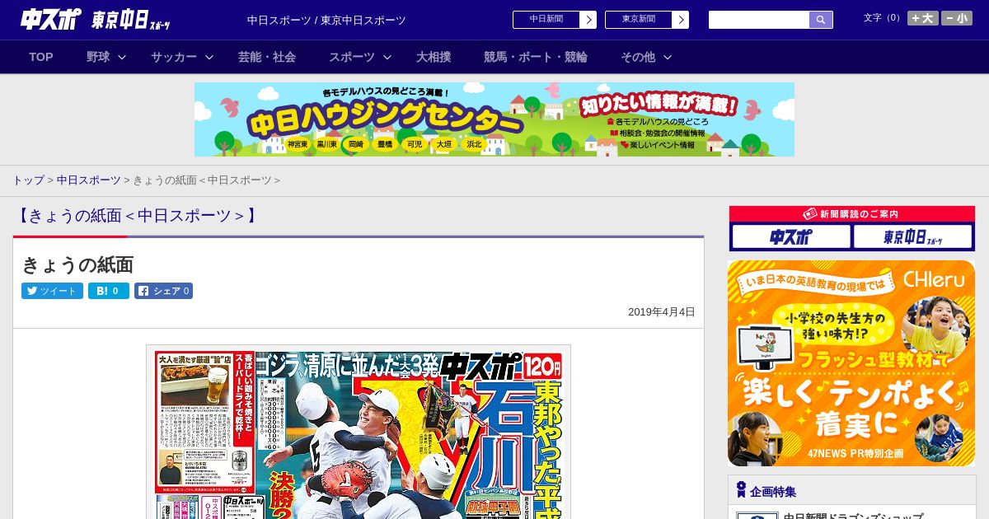Open the 野球 menu
Screen dimensions: 989x519
(98, 57)
